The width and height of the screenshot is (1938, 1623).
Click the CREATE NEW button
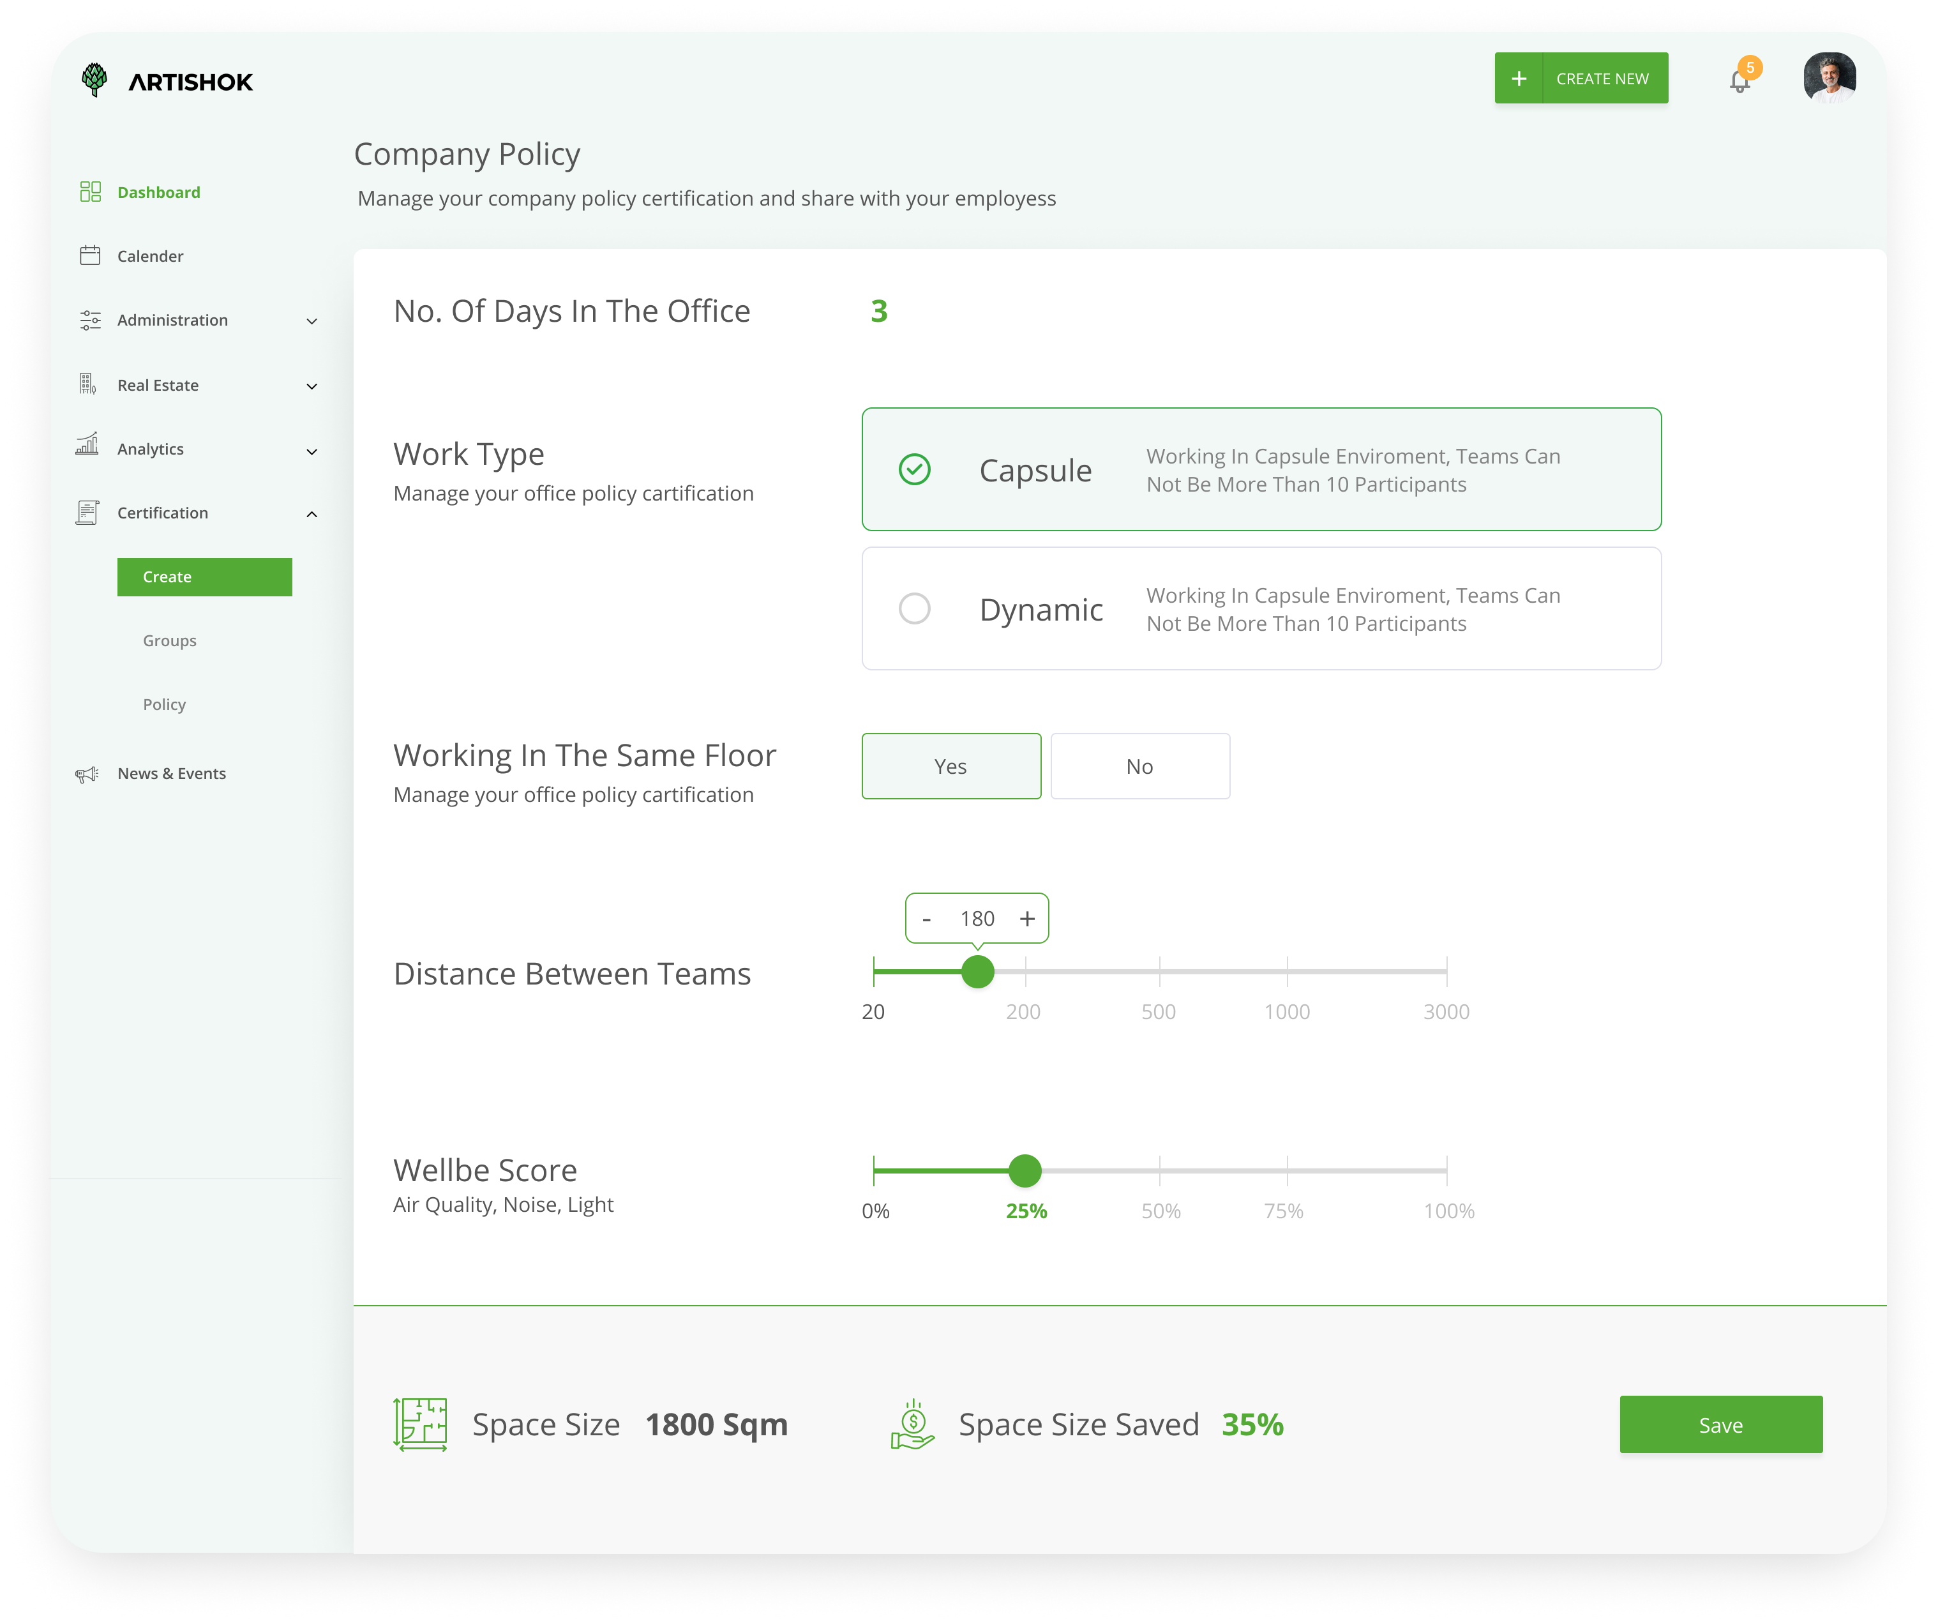tap(1581, 79)
